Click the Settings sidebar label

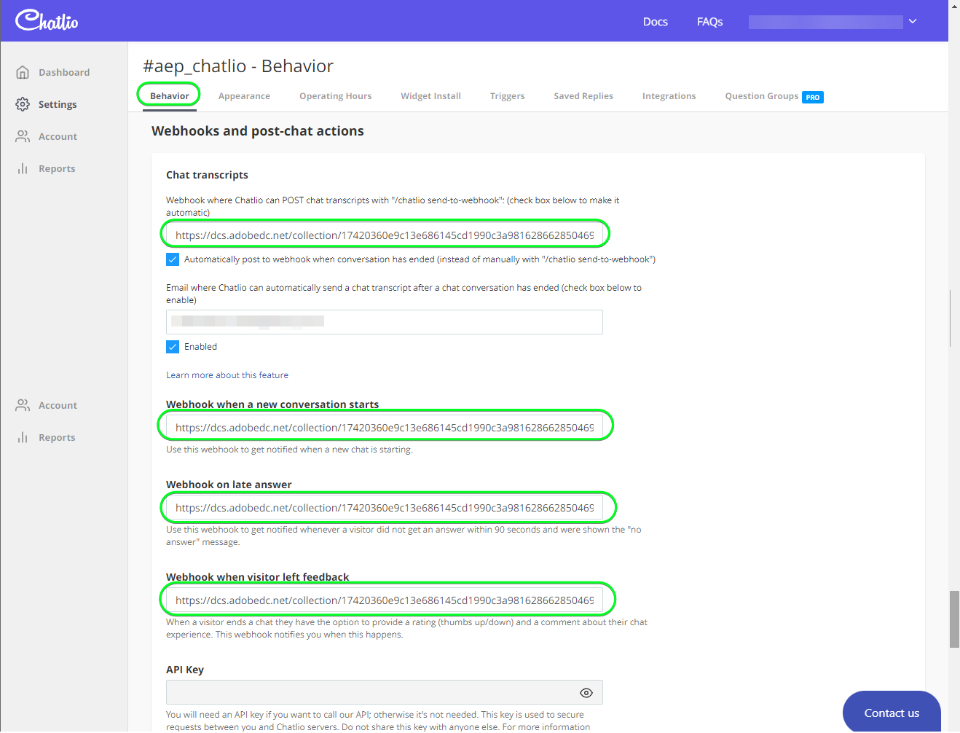58,104
